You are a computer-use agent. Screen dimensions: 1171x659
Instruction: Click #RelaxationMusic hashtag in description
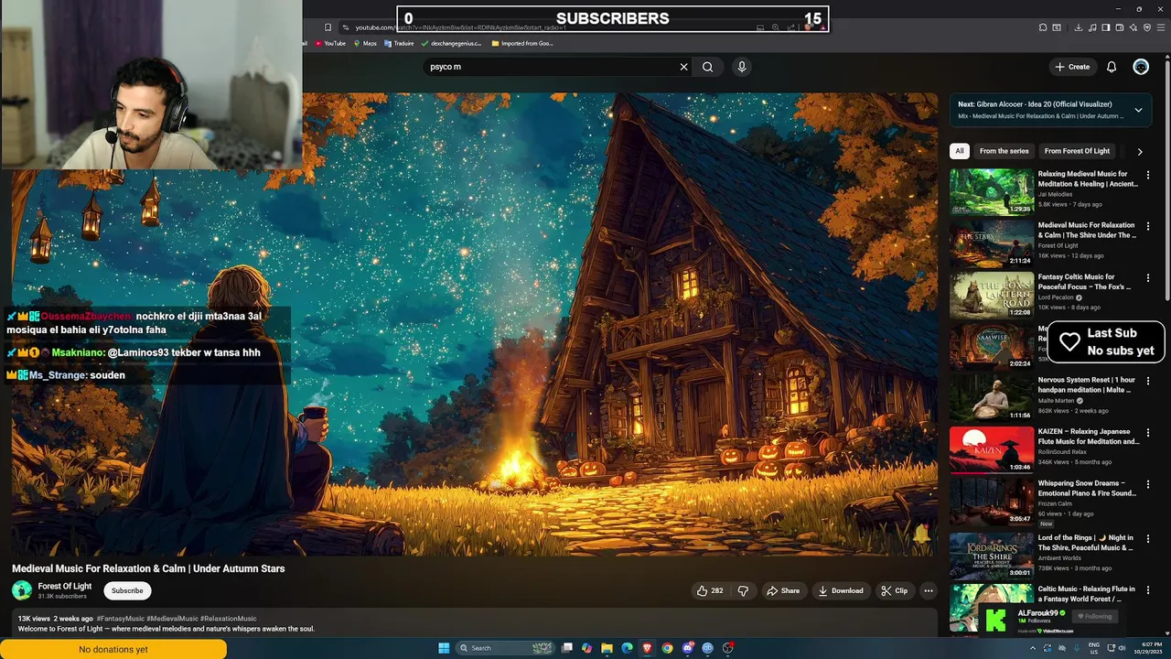pyautogui.click(x=229, y=619)
